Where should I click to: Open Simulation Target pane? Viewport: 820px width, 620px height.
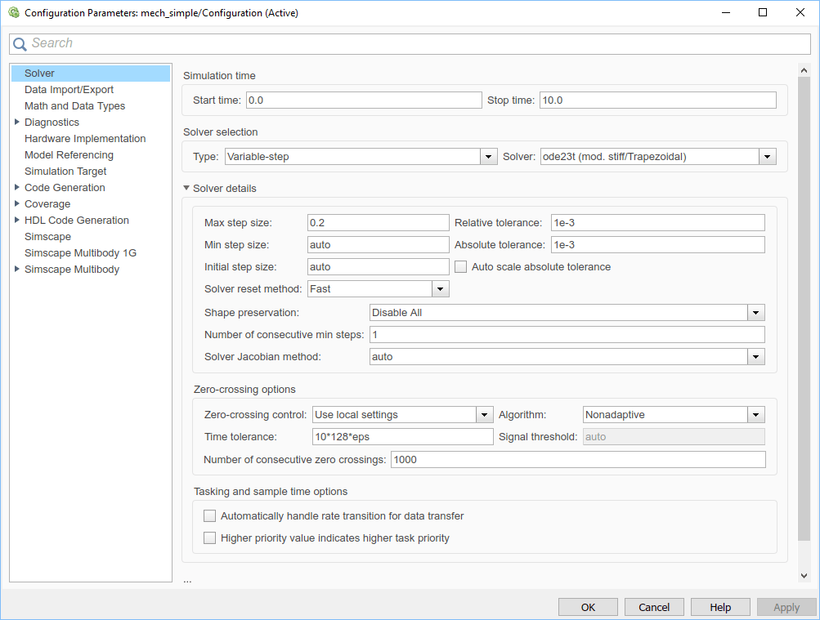(65, 171)
